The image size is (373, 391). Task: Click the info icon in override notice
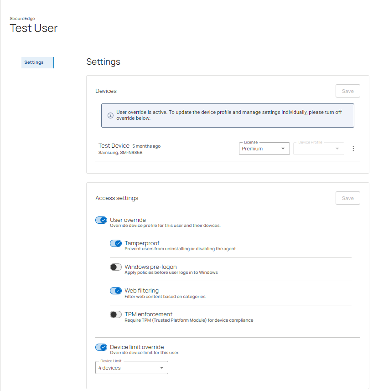pos(110,115)
